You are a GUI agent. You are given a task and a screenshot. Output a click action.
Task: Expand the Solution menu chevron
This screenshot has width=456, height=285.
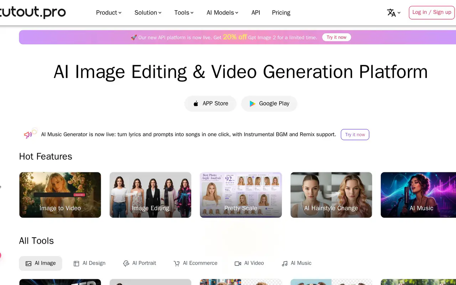point(160,13)
